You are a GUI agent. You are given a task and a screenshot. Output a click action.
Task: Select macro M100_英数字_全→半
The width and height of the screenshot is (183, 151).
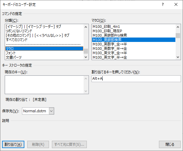tap(110, 44)
